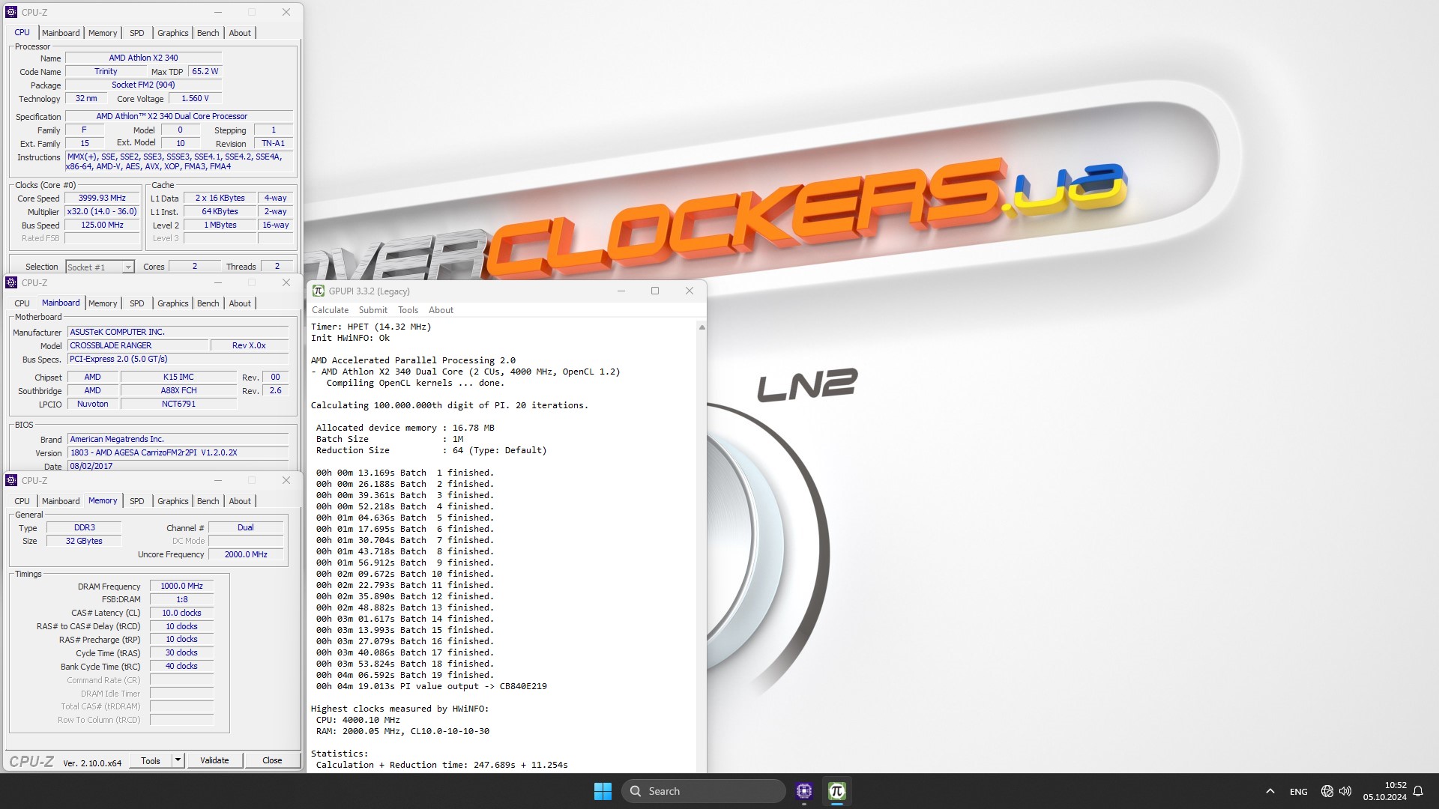This screenshot has width=1439, height=809.
Task: Open network status tray icon
Action: [1327, 791]
